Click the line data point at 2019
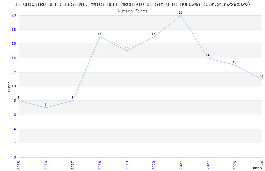Viewport: 265px width, 171px height. [x=127, y=51]
